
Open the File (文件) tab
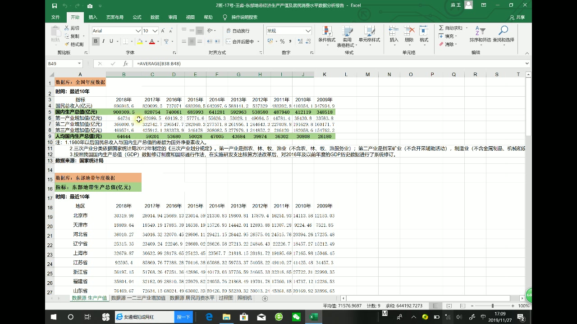click(55, 17)
